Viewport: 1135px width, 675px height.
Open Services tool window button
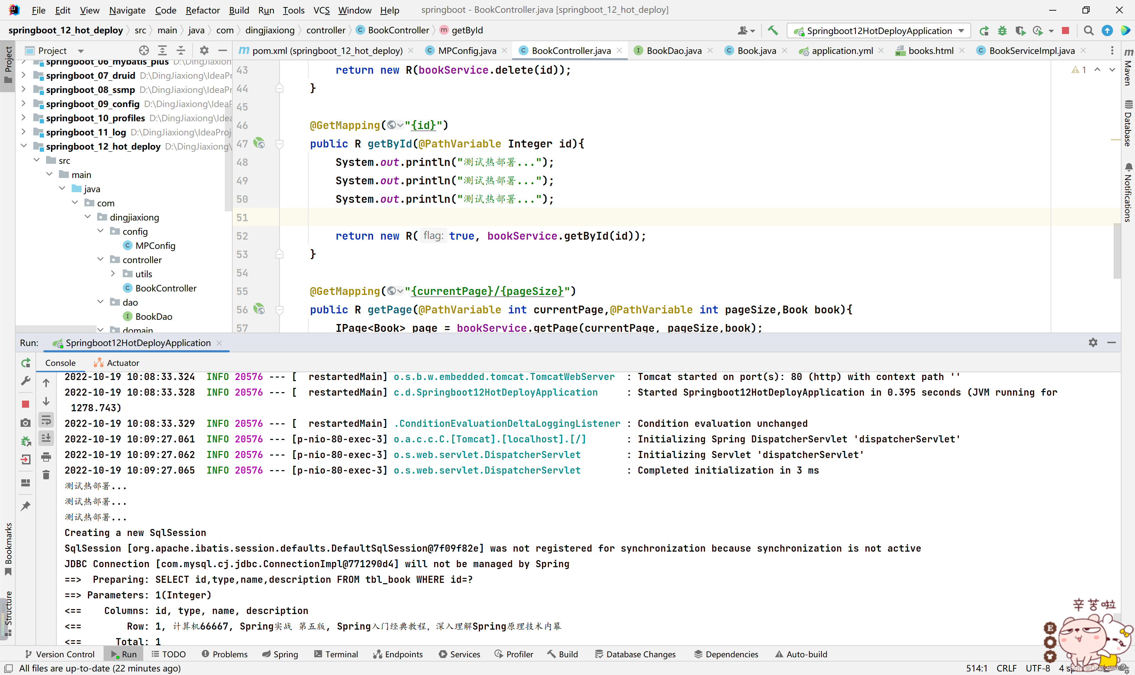point(460,654)
